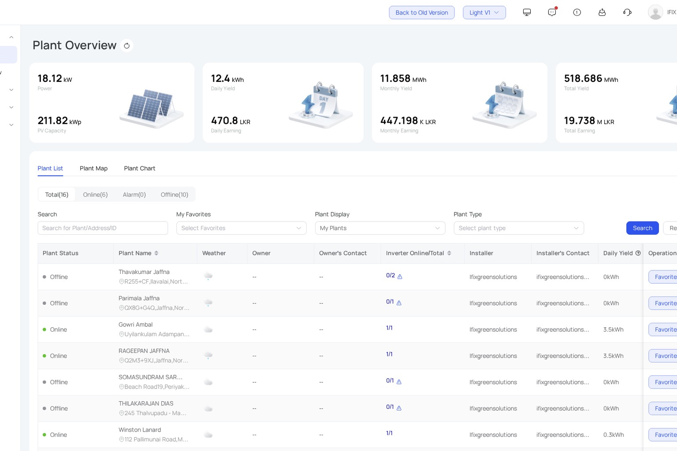Click the alert info circle icon in header
The image size is (677, 451).
(x=577, y=12)
